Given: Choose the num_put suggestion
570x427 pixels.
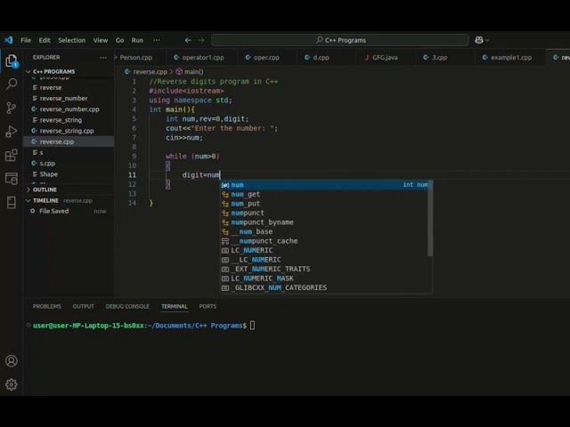Looking at the screenshot, I should point(324,204).
